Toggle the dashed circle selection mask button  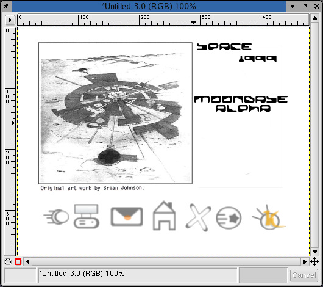8,261
